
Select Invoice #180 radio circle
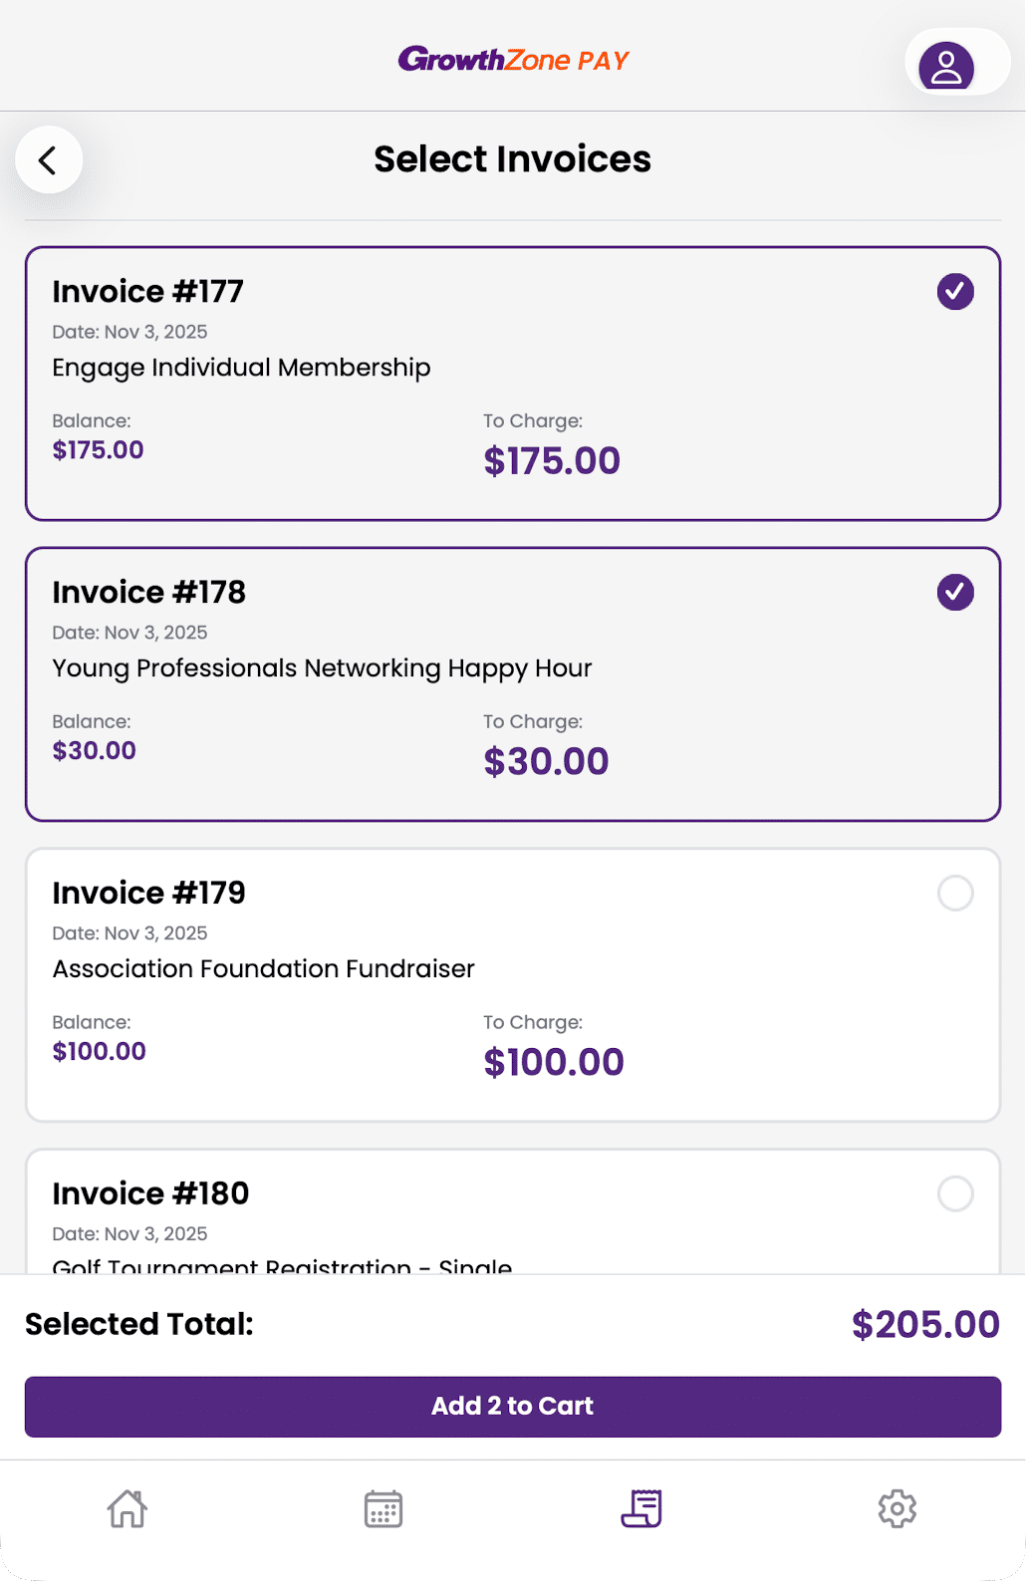coord(955,1193)
